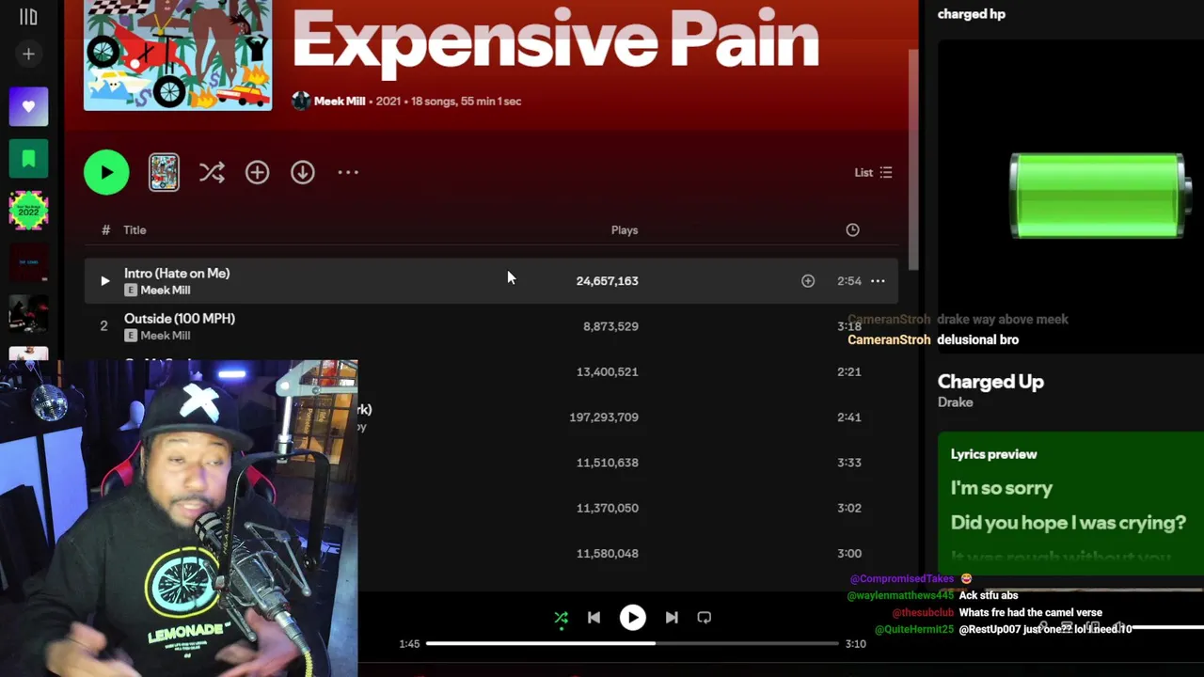Click the duration clock column icon
Screen dimensions: 1204x677
[852, 229]
